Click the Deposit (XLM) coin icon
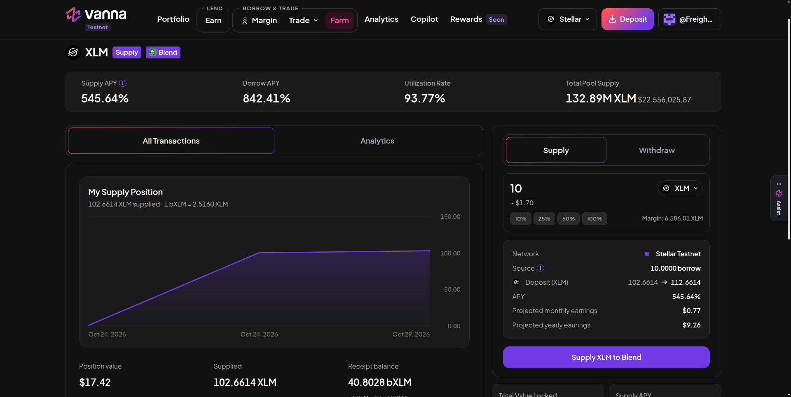The image size is (791, 397). pos(516,282)
